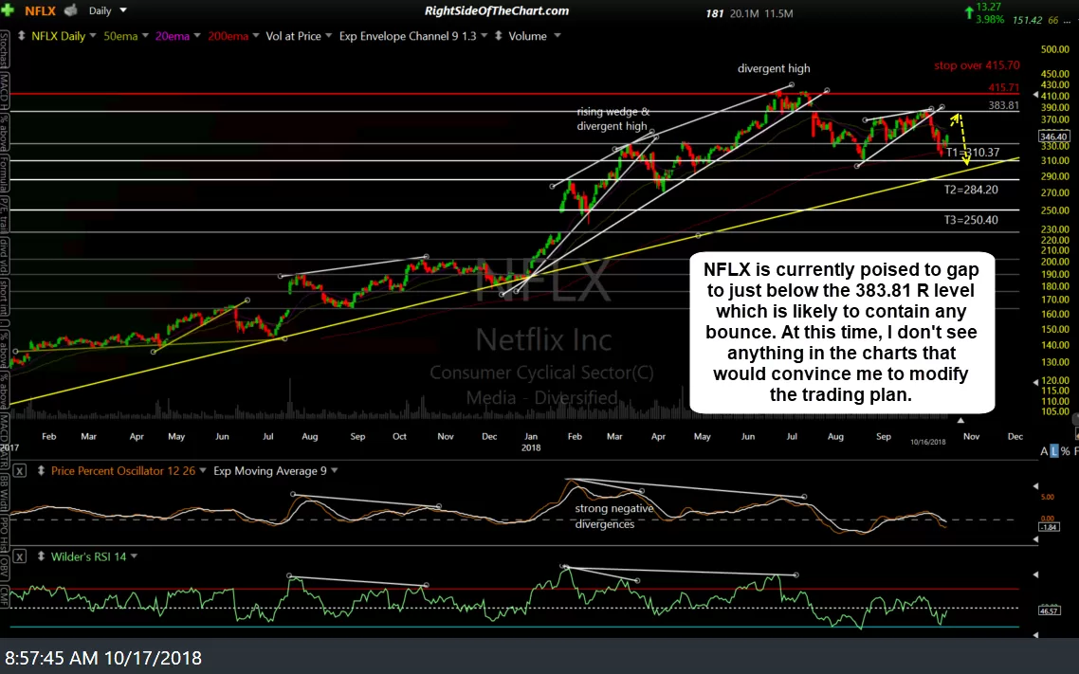Open the Daily timeframe dropdown
Viewport: 1079px width, 674px height.
click(123, 10)
